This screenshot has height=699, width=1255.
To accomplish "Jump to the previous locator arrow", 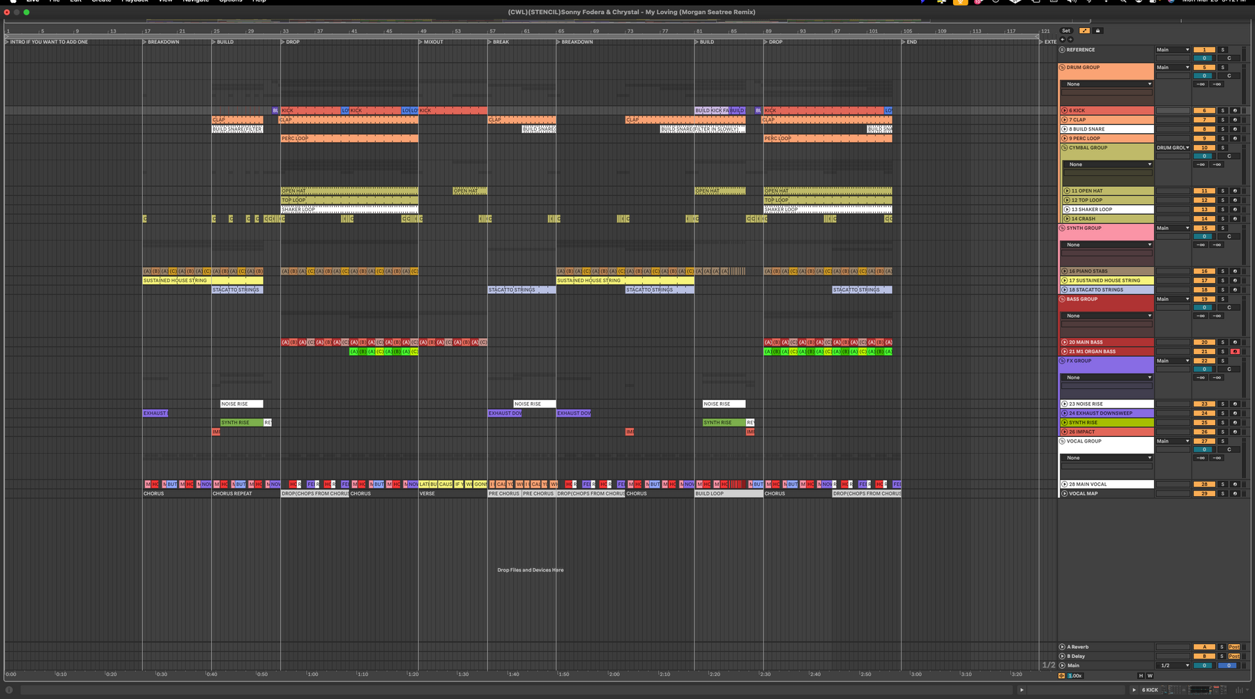I will [x=1063, y=40].
